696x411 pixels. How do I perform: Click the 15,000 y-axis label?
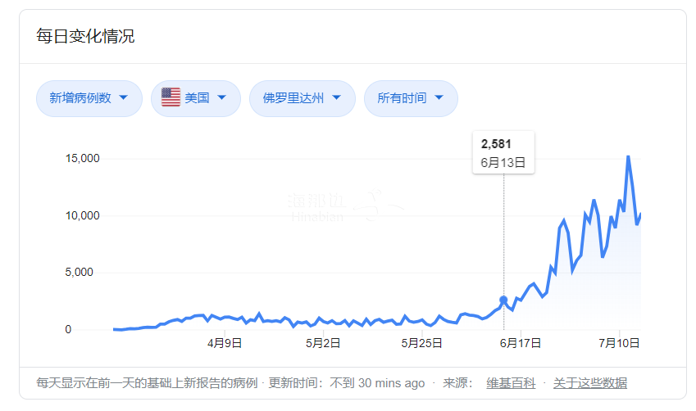(82, 158)
